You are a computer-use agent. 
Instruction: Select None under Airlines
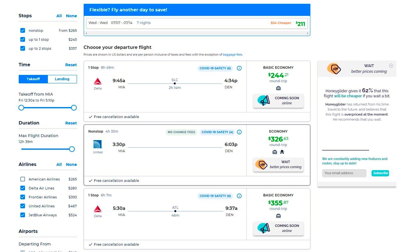[x=71, y=164]
